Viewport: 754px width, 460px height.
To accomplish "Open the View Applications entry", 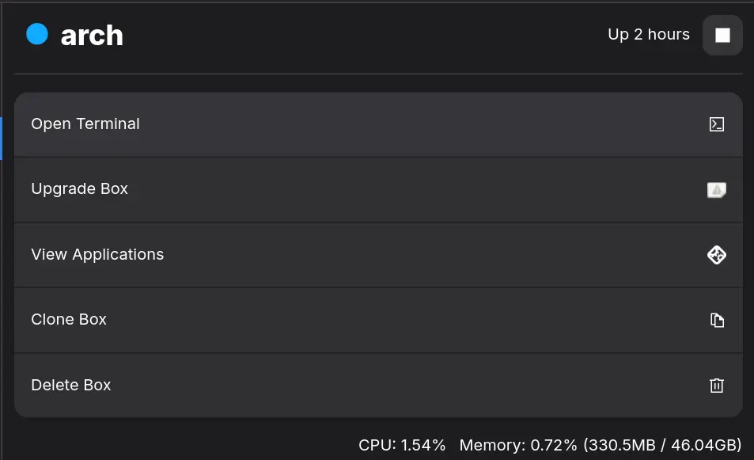I will pos(97,255).
